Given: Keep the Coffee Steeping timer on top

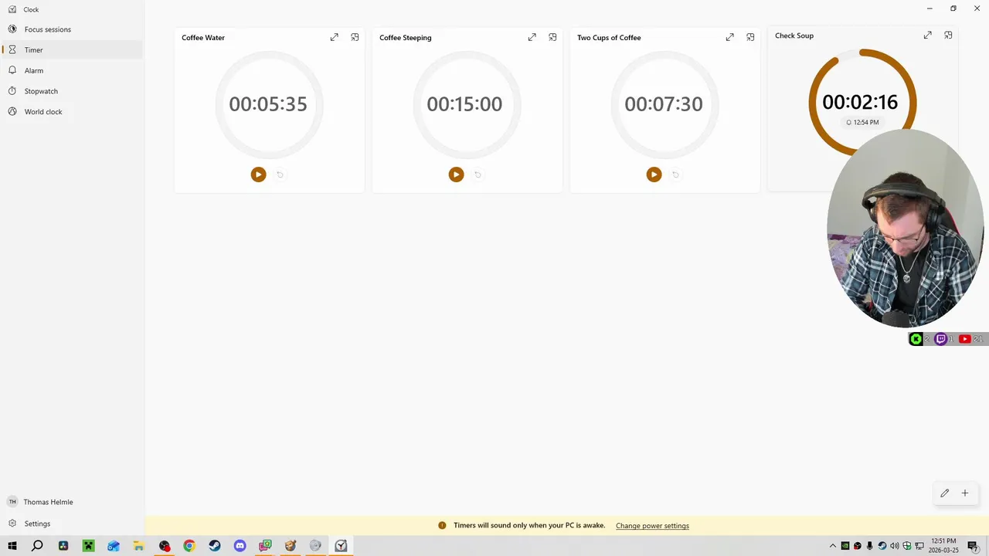Looking at the screenshot, I should click(552, 37).
